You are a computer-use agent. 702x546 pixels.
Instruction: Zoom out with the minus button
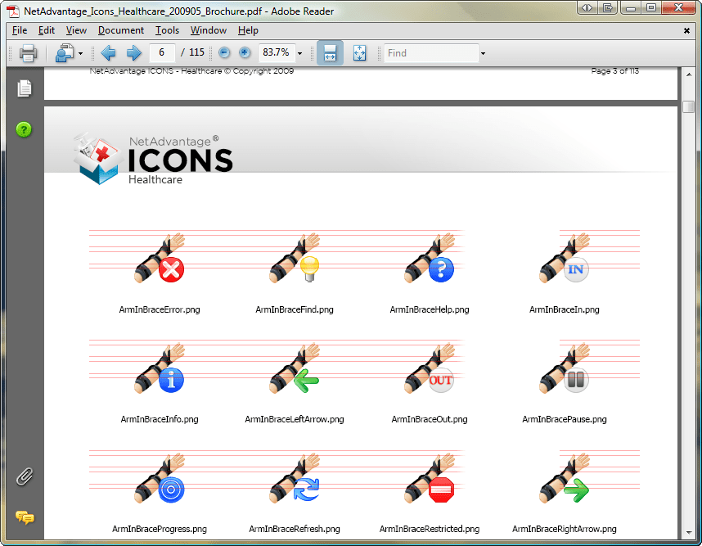(x=224, y=53)
